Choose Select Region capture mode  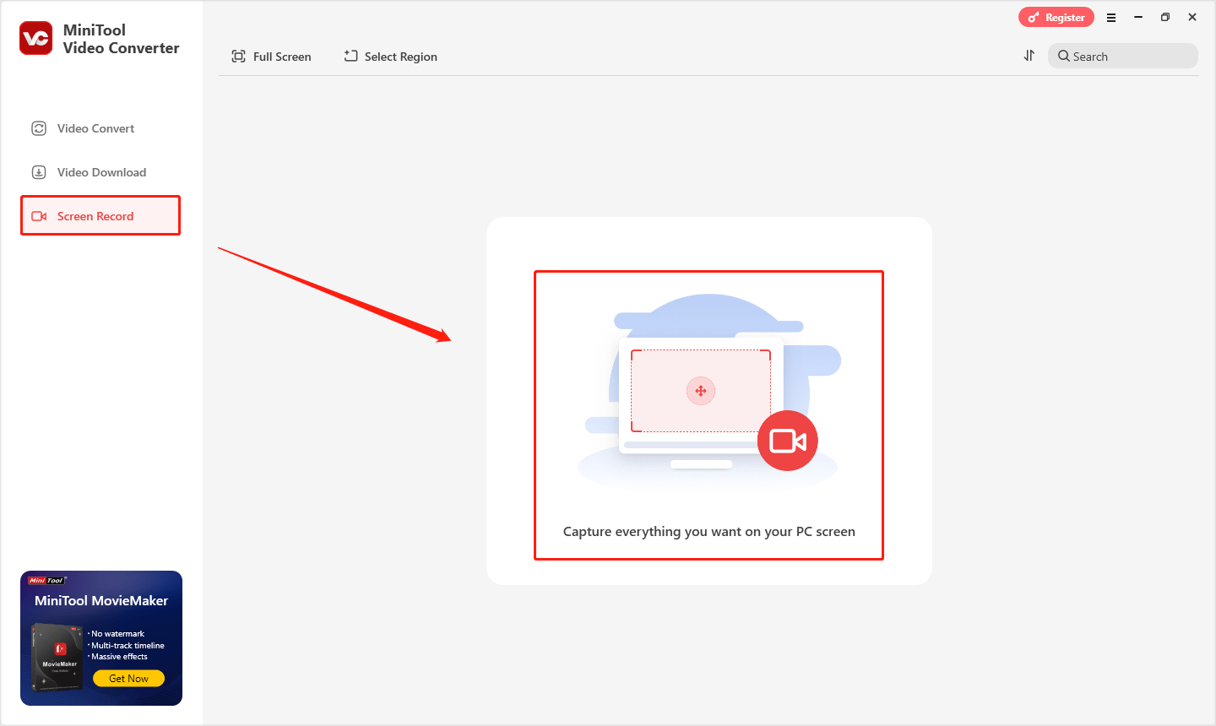pos(390,57)
